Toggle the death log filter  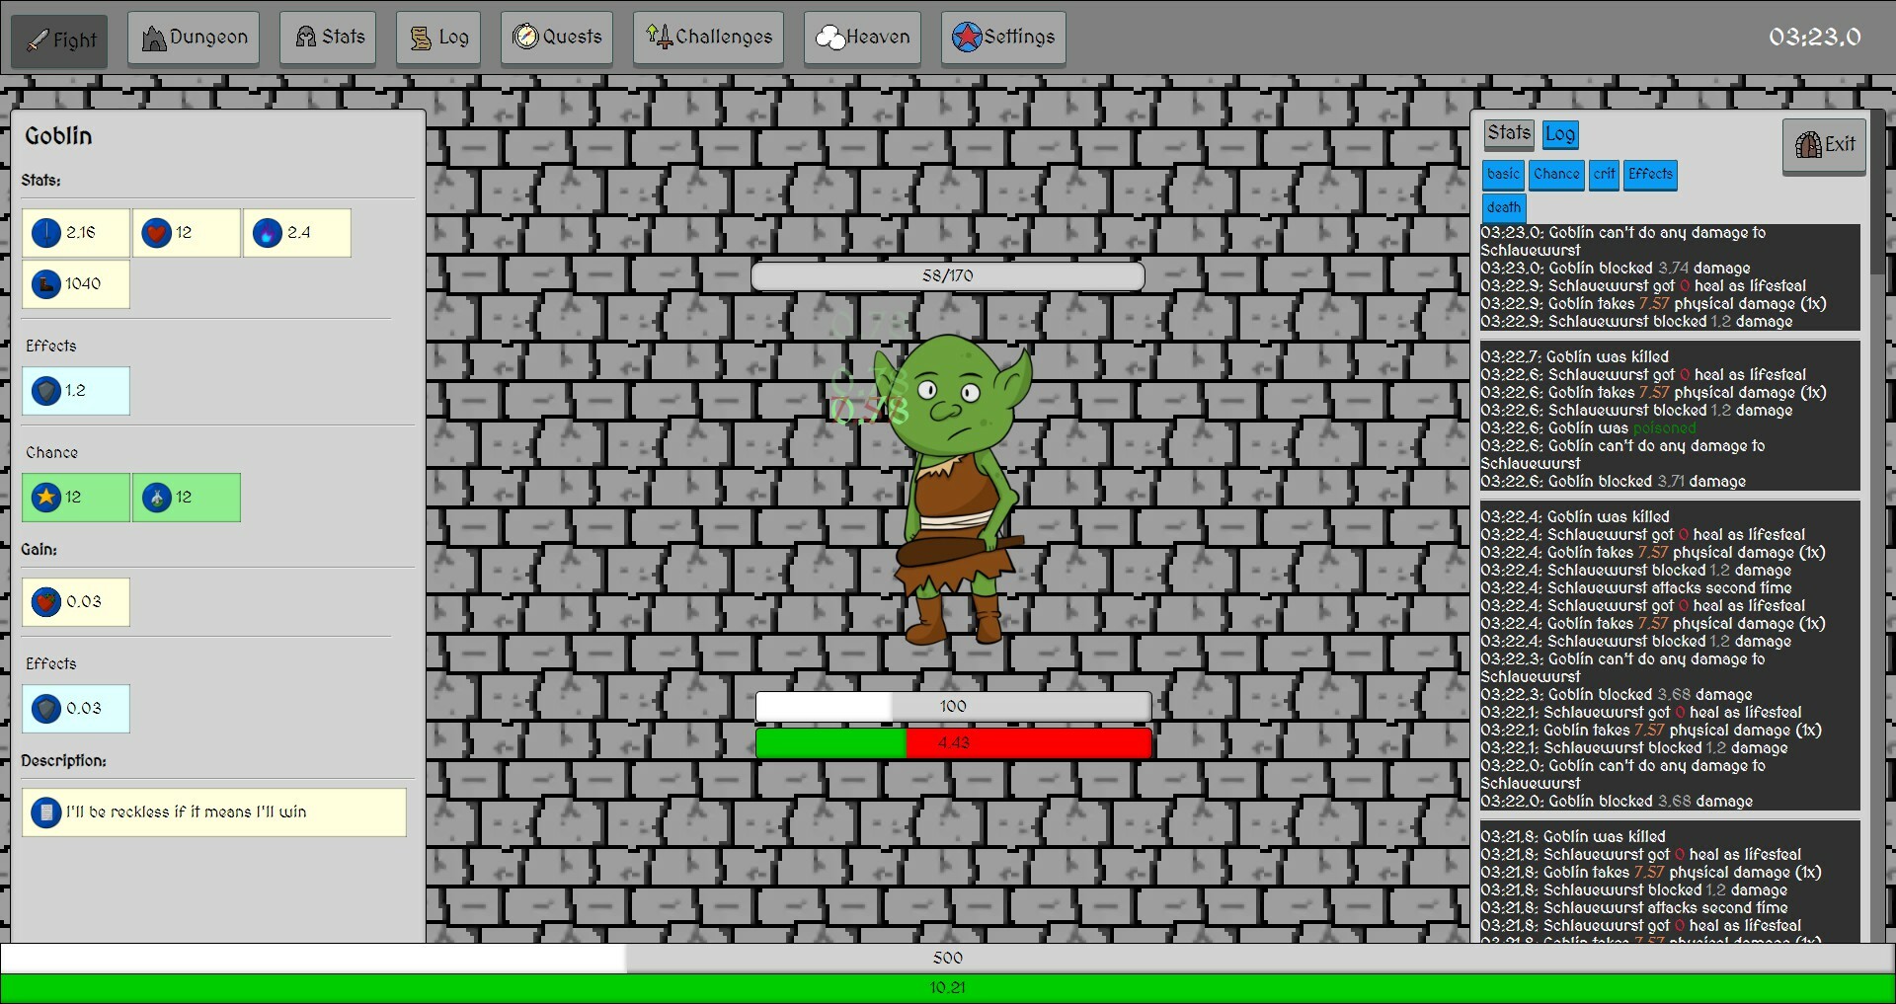point(1503,207)
